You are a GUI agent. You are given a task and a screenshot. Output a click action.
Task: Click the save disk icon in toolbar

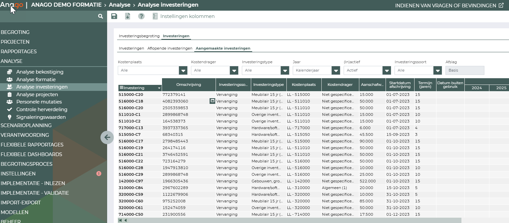point(114,16)
